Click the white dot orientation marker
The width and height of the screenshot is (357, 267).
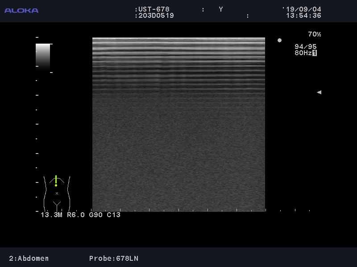pyautogui.click(x=279, y=40)
